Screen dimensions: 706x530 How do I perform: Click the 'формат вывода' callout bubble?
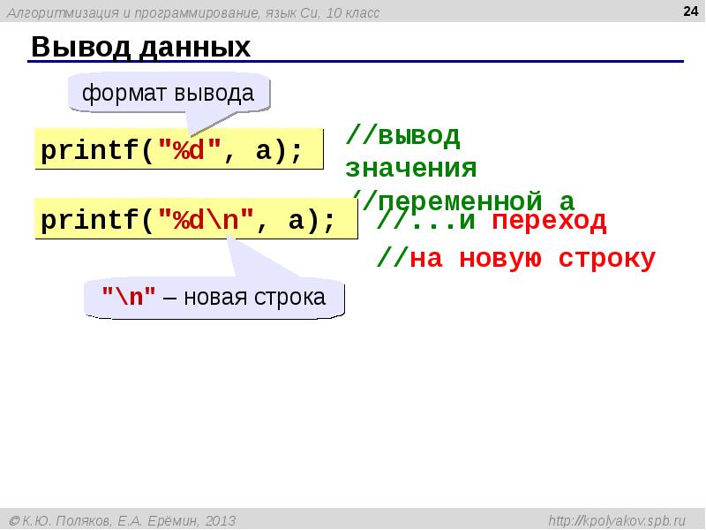(168, 93)
